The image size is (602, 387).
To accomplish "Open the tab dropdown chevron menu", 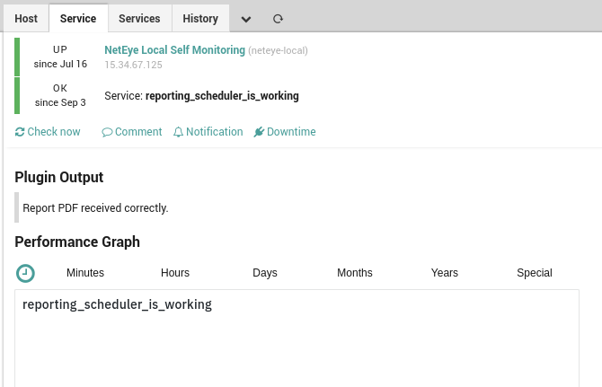I will tap(246, 19).
